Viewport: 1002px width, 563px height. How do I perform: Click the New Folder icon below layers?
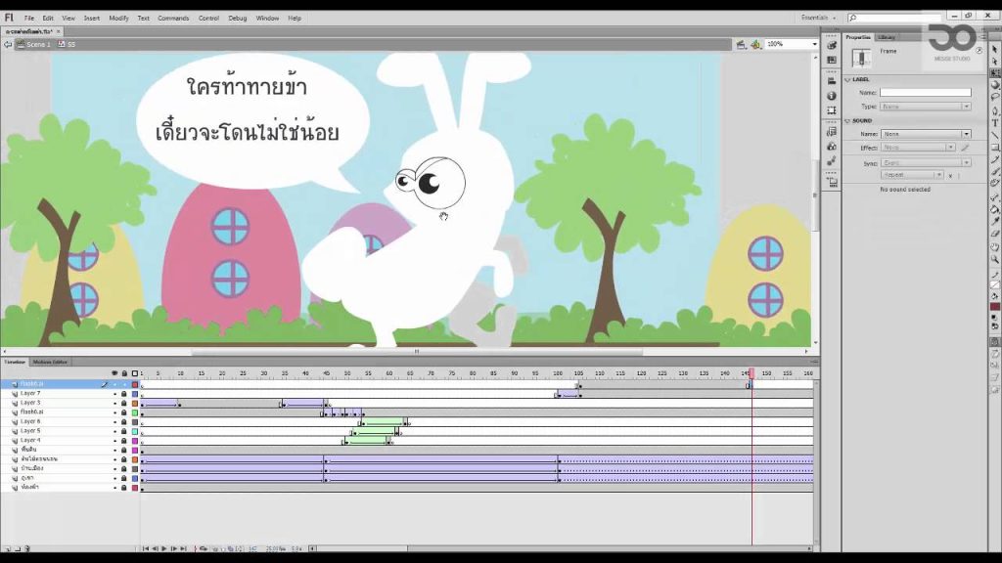pyautogui.click(x=18, y=548)
